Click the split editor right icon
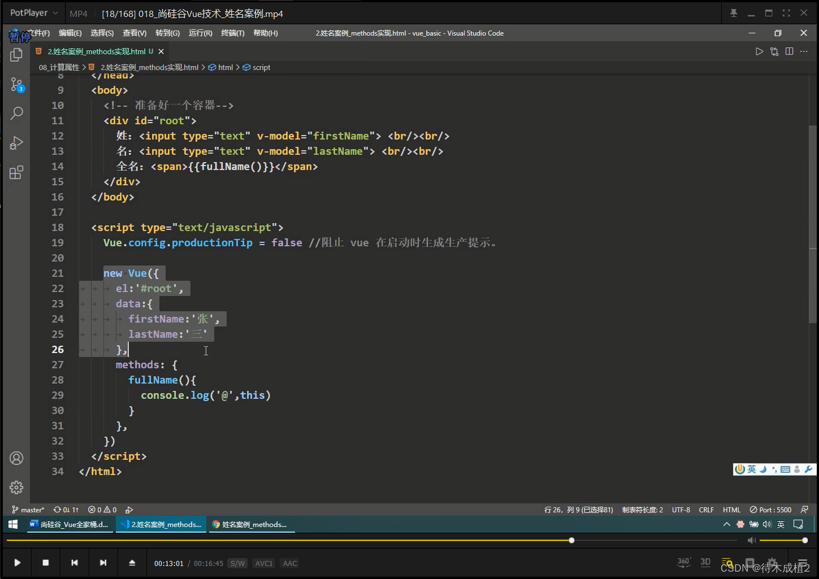This screenshot has height=579, width=819. click(x=789, y=51)
